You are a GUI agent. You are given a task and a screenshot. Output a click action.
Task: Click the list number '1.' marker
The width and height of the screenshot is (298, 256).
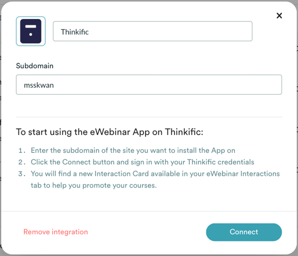pos(22,150)
